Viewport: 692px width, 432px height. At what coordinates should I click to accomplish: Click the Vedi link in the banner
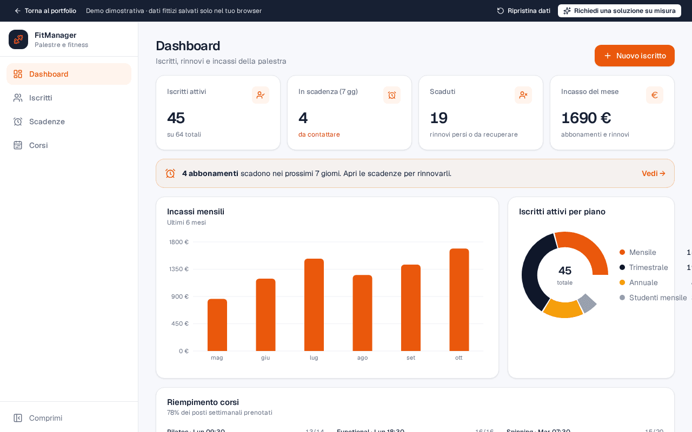click(654, 173)
